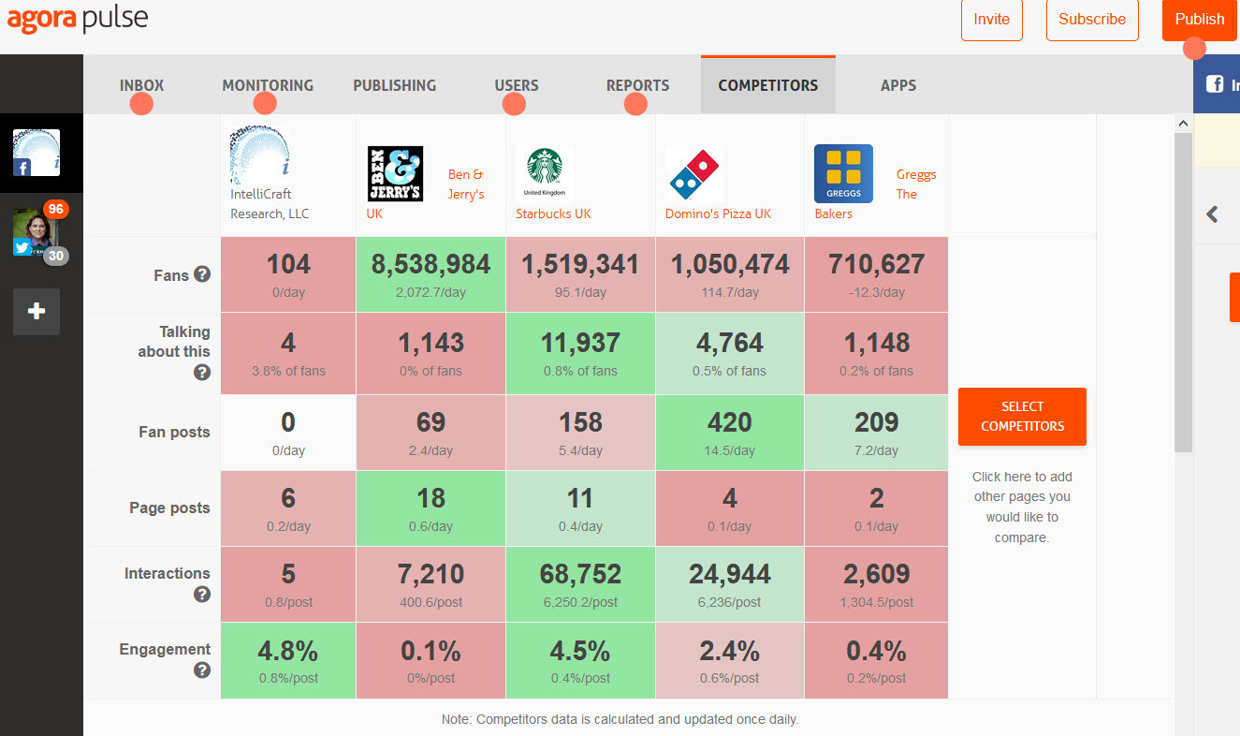Click the 11,937 talking about this cell

(x=580, y=353)
